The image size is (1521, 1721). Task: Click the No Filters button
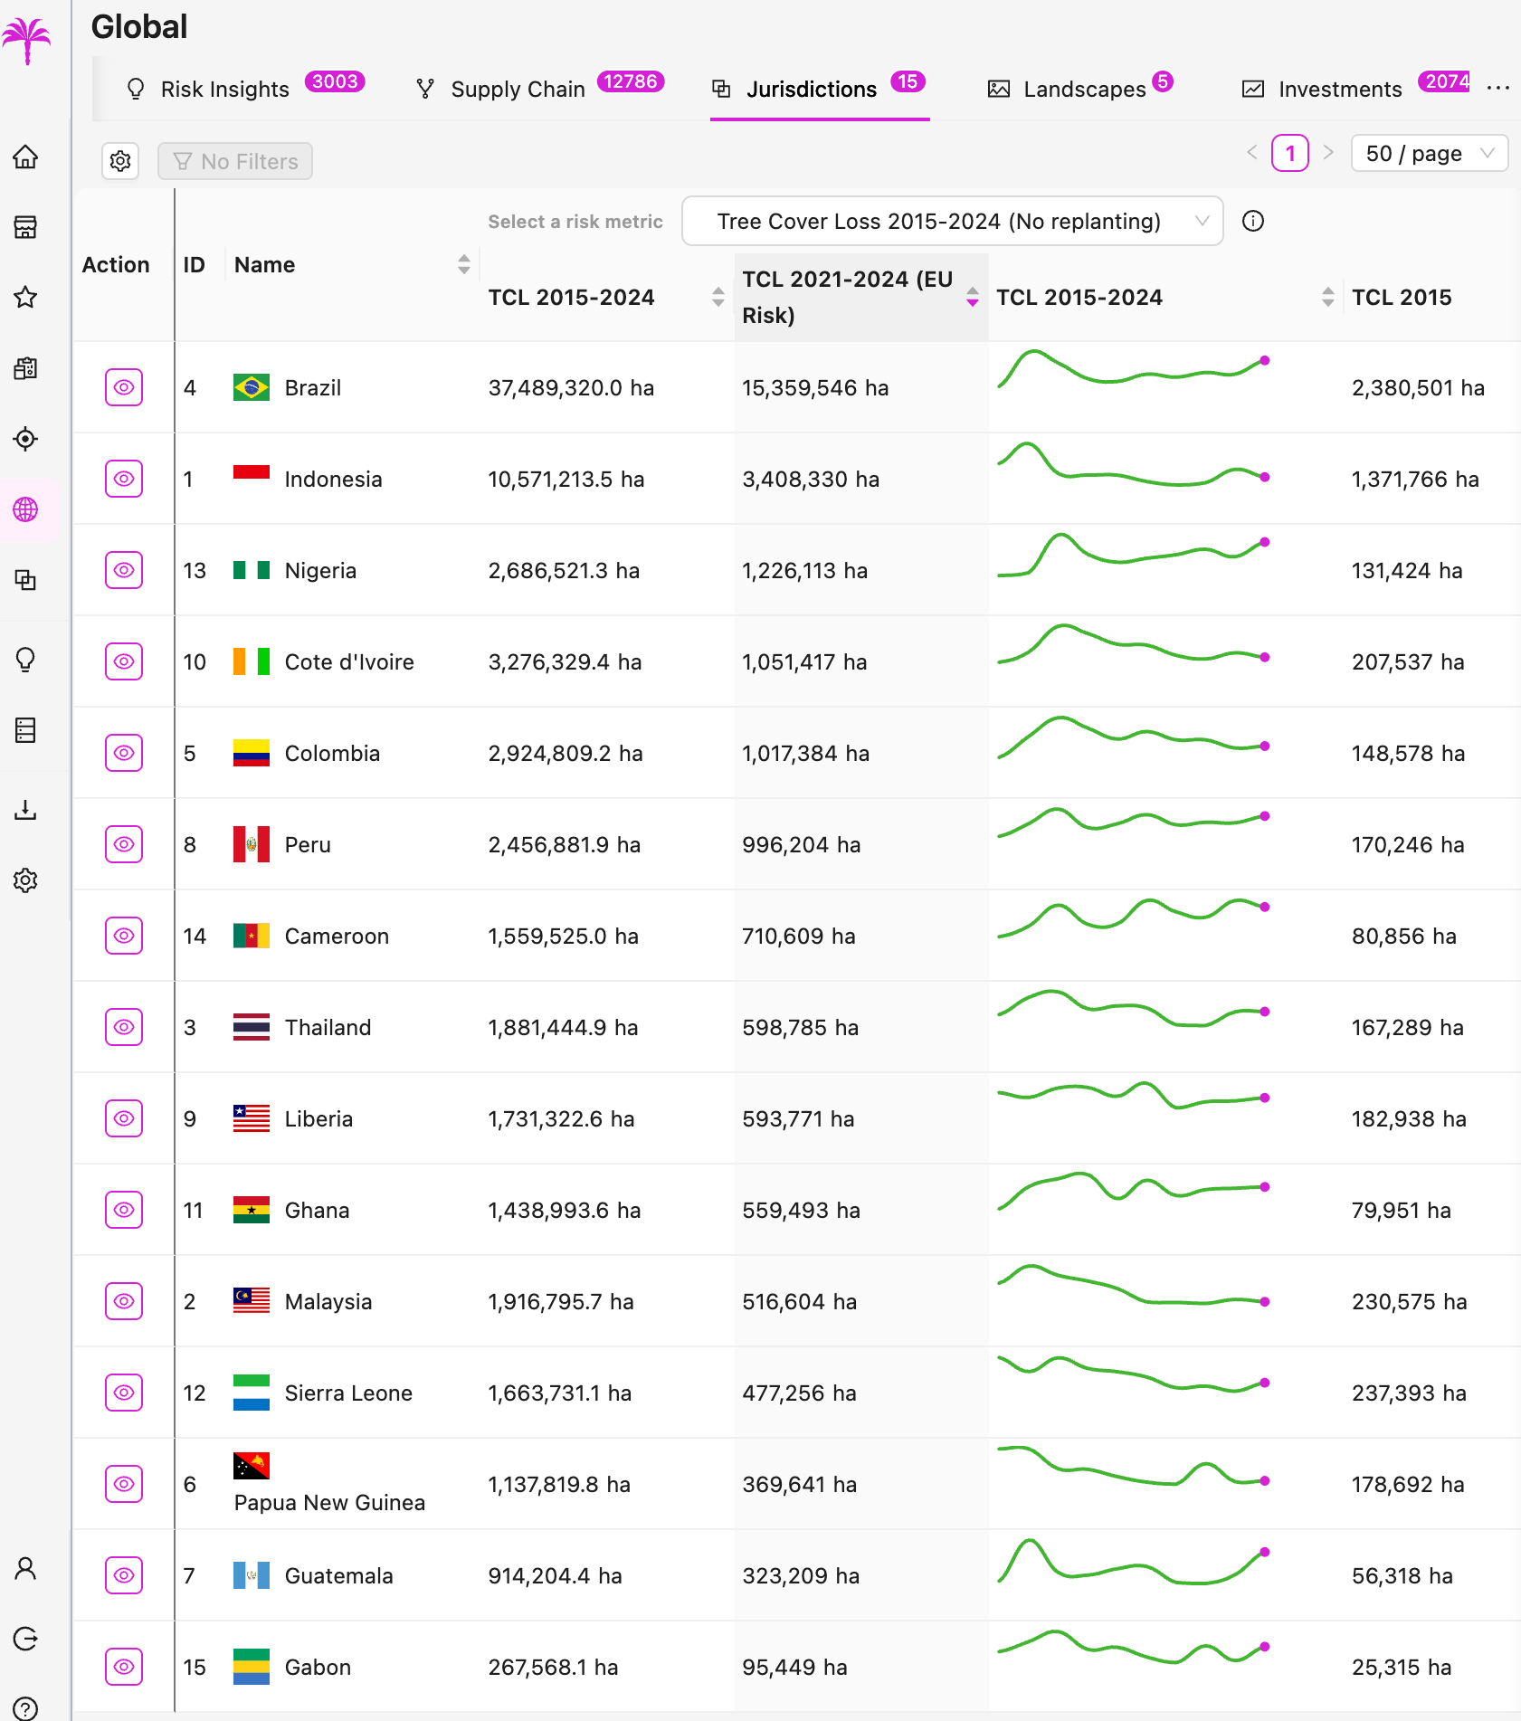coord(234,160)
